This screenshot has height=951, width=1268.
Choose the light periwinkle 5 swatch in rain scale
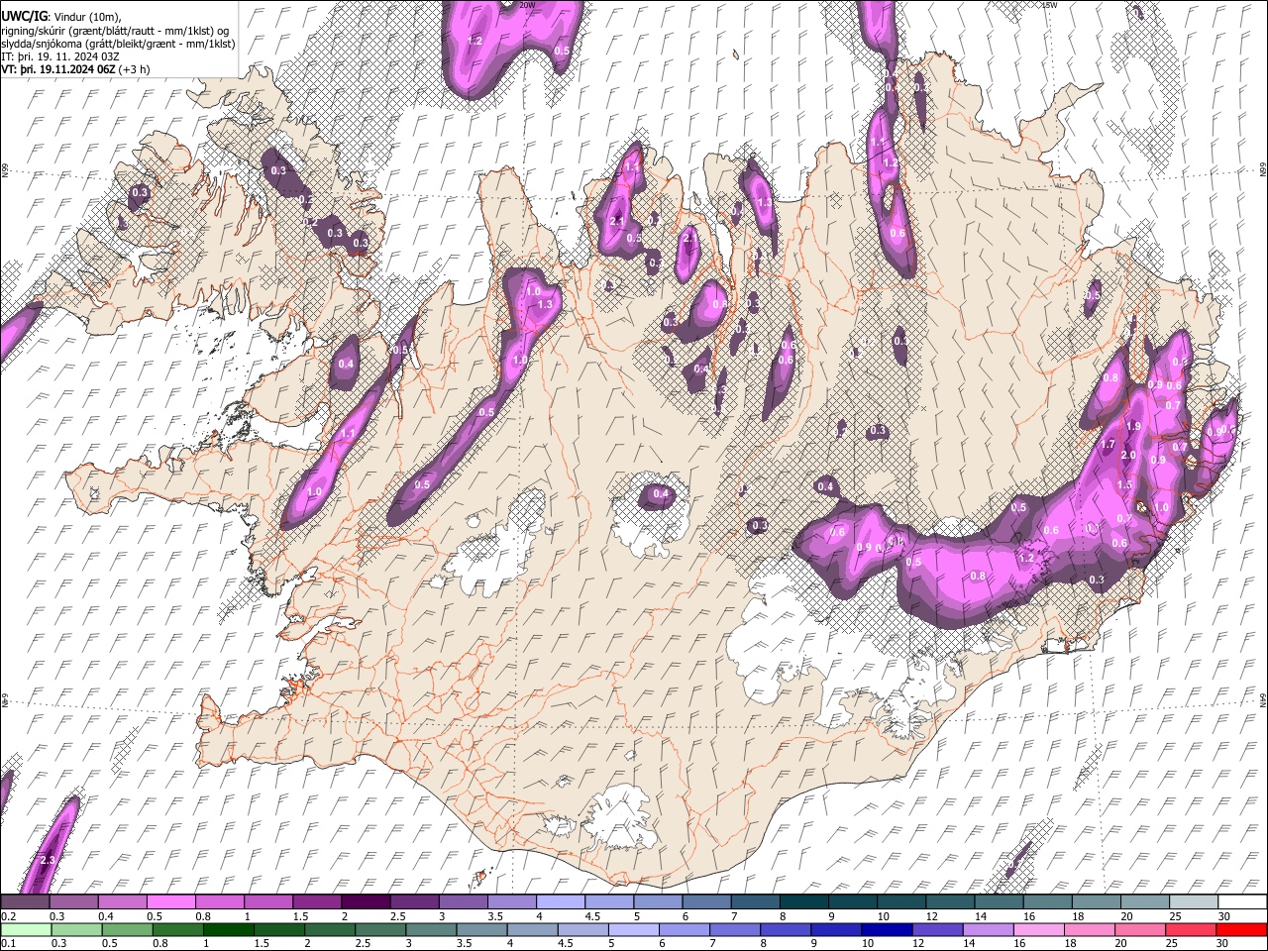pyautogui.click(x=634, y=929)
